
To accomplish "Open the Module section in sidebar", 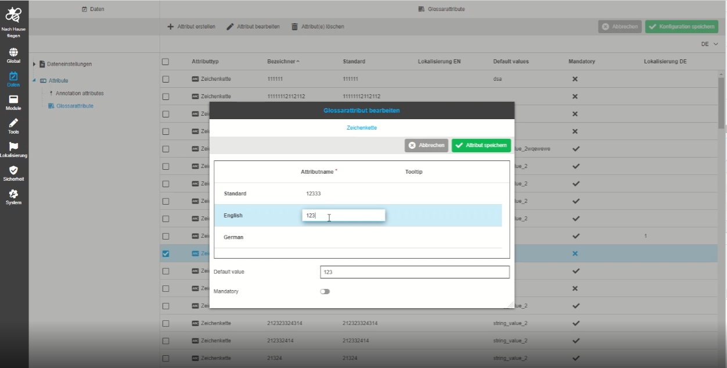I will click(13, 103).
